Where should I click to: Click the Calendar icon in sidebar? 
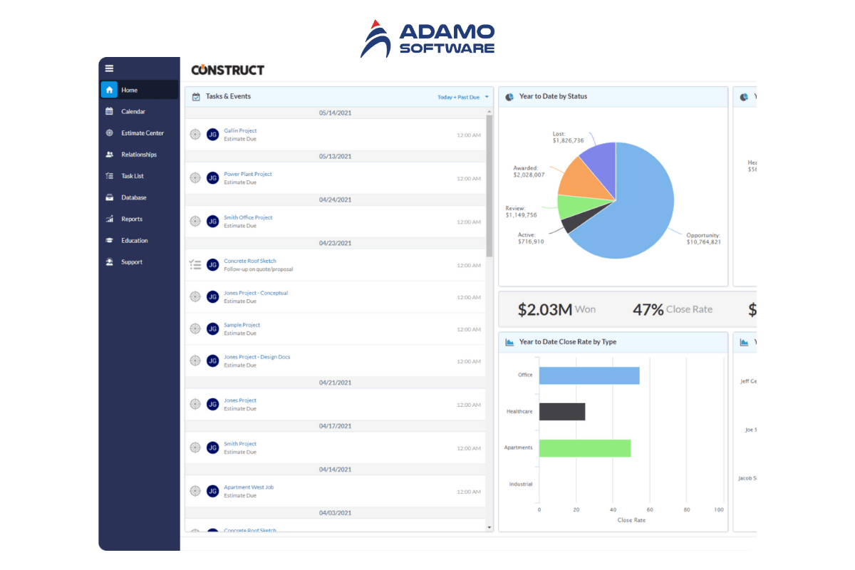[x=109, y=111]
